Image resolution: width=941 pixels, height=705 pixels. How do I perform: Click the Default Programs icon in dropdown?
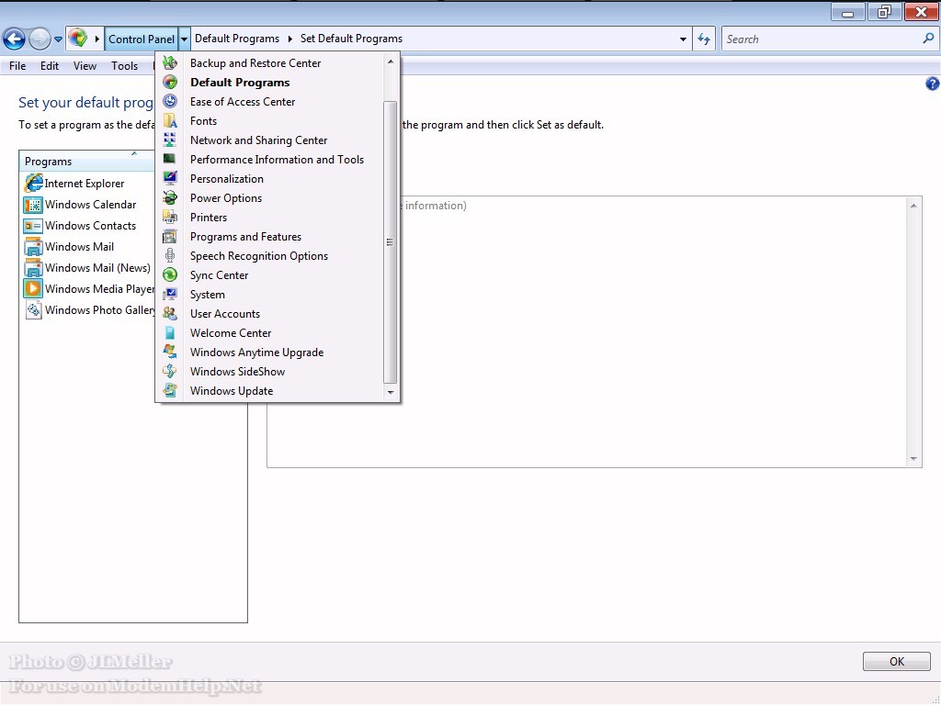point(170,82)
